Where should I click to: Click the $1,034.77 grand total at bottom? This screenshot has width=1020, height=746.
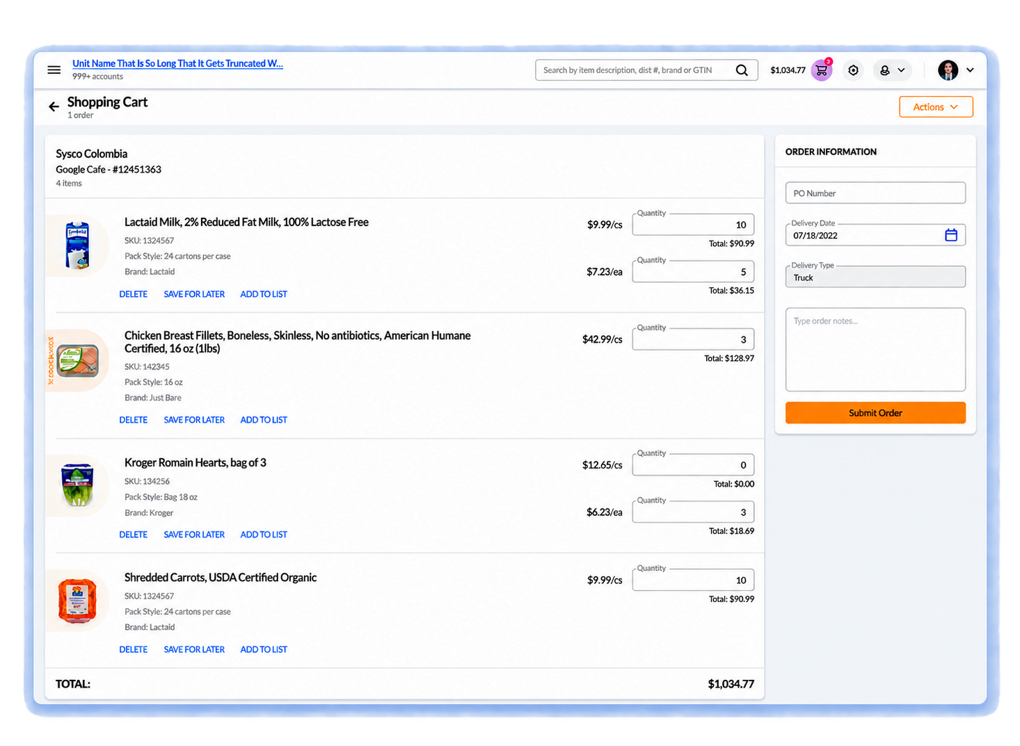pyautogui.click(x=731, y=684)
